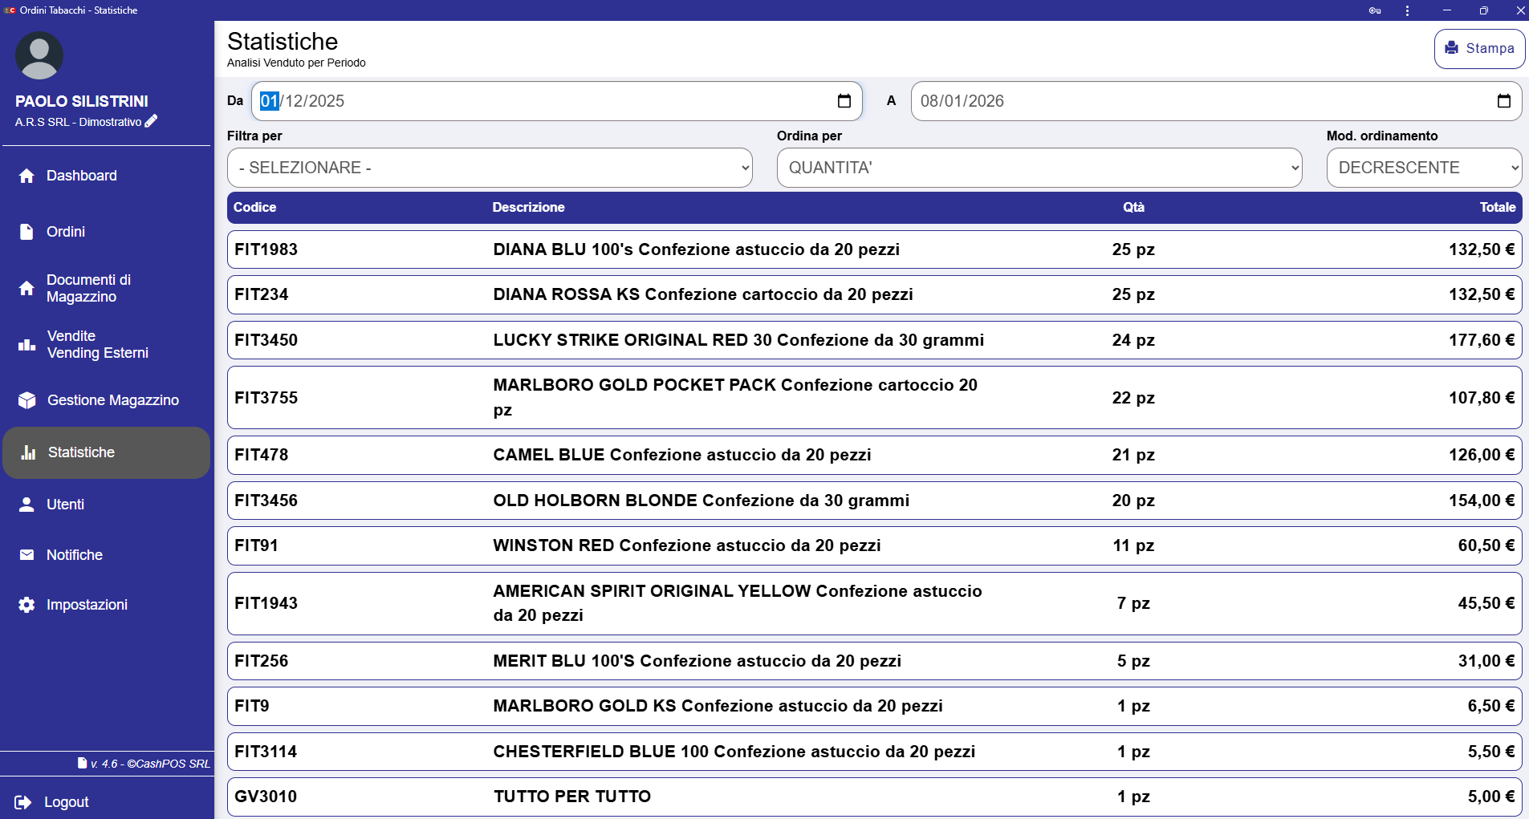The image size is (1529, 819).
Task: Click Logout at the bottom of the sidebar
Action: point(65,801)
